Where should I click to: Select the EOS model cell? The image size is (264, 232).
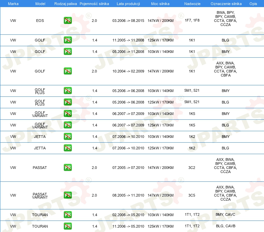click(40, 21)
